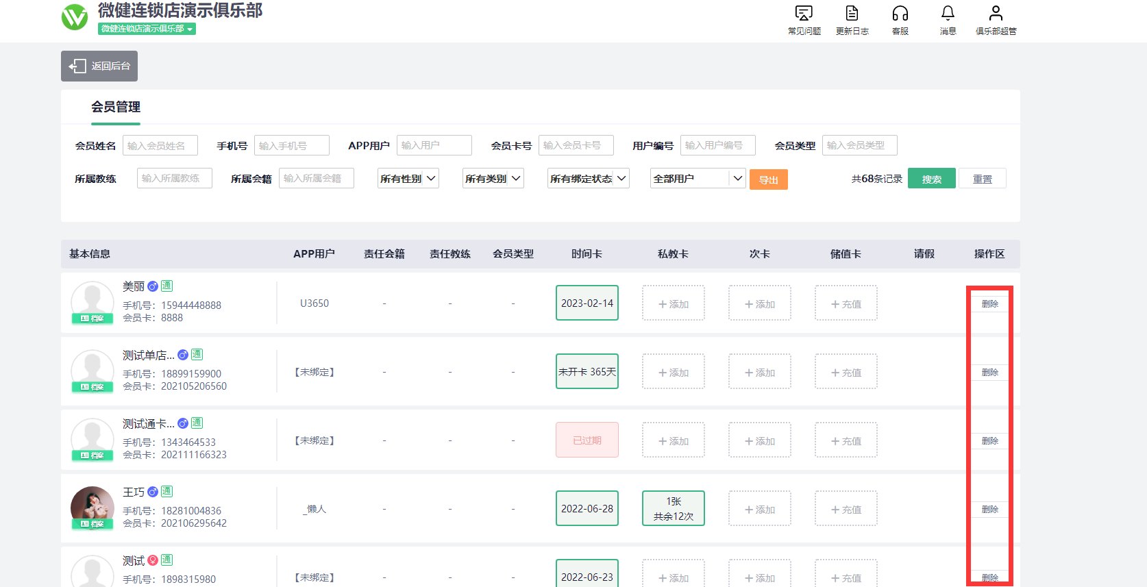The width and height of the screenshot is (1147, 587).
Task: Click the 通 card badge beside 王巧
Action: pyautogui.click(x=166, y=492)
